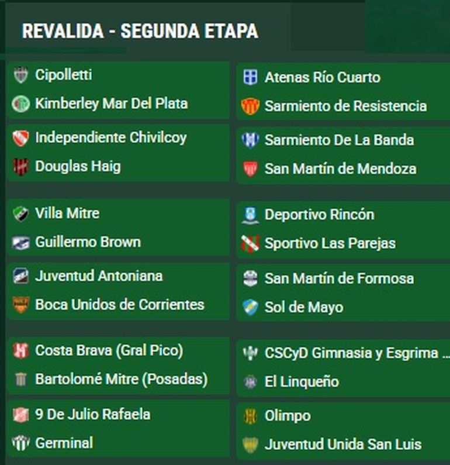Click the Sportivo Las Parejas crest
Screen dimensions: 450x465
tap(250, 243)
